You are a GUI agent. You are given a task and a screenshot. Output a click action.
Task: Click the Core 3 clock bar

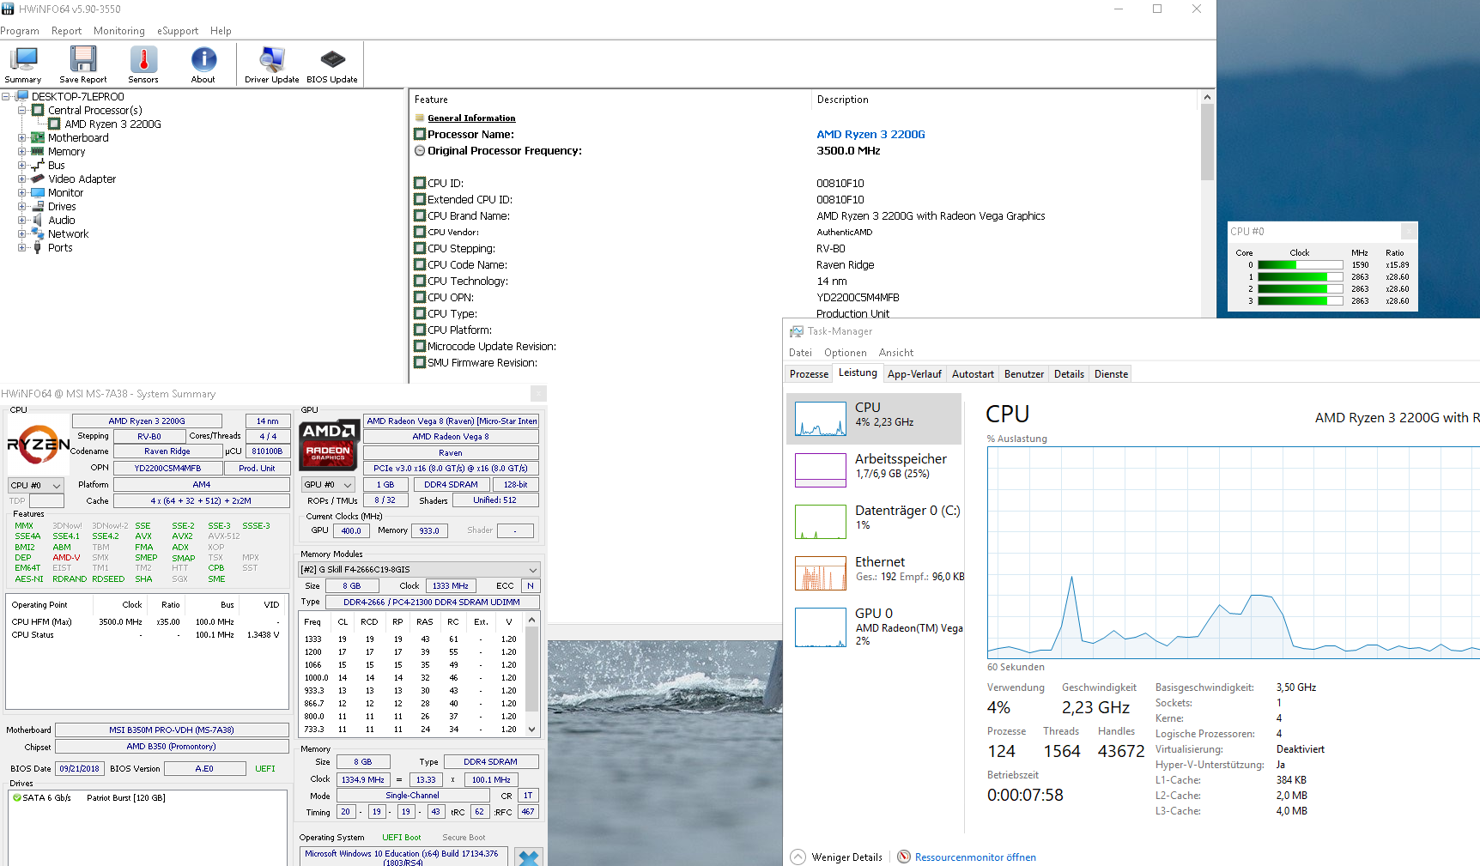(x=1300, y=301)
